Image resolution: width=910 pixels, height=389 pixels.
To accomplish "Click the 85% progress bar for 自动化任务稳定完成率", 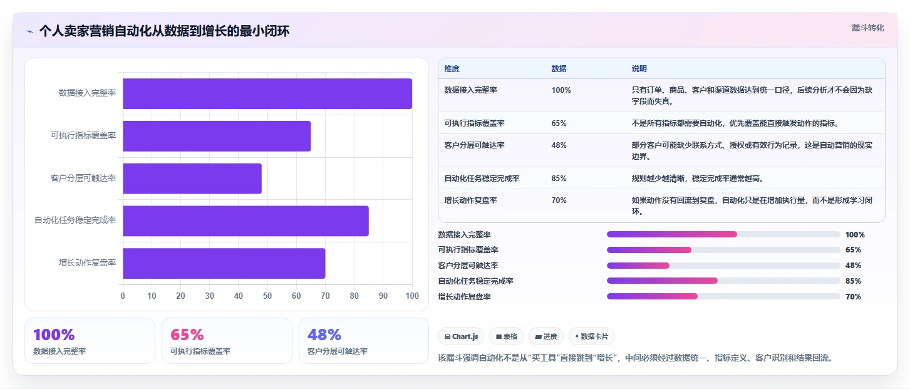I will [x=723, y=281].
